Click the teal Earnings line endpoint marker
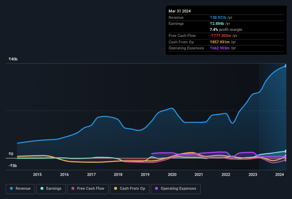 click(286, 151)
